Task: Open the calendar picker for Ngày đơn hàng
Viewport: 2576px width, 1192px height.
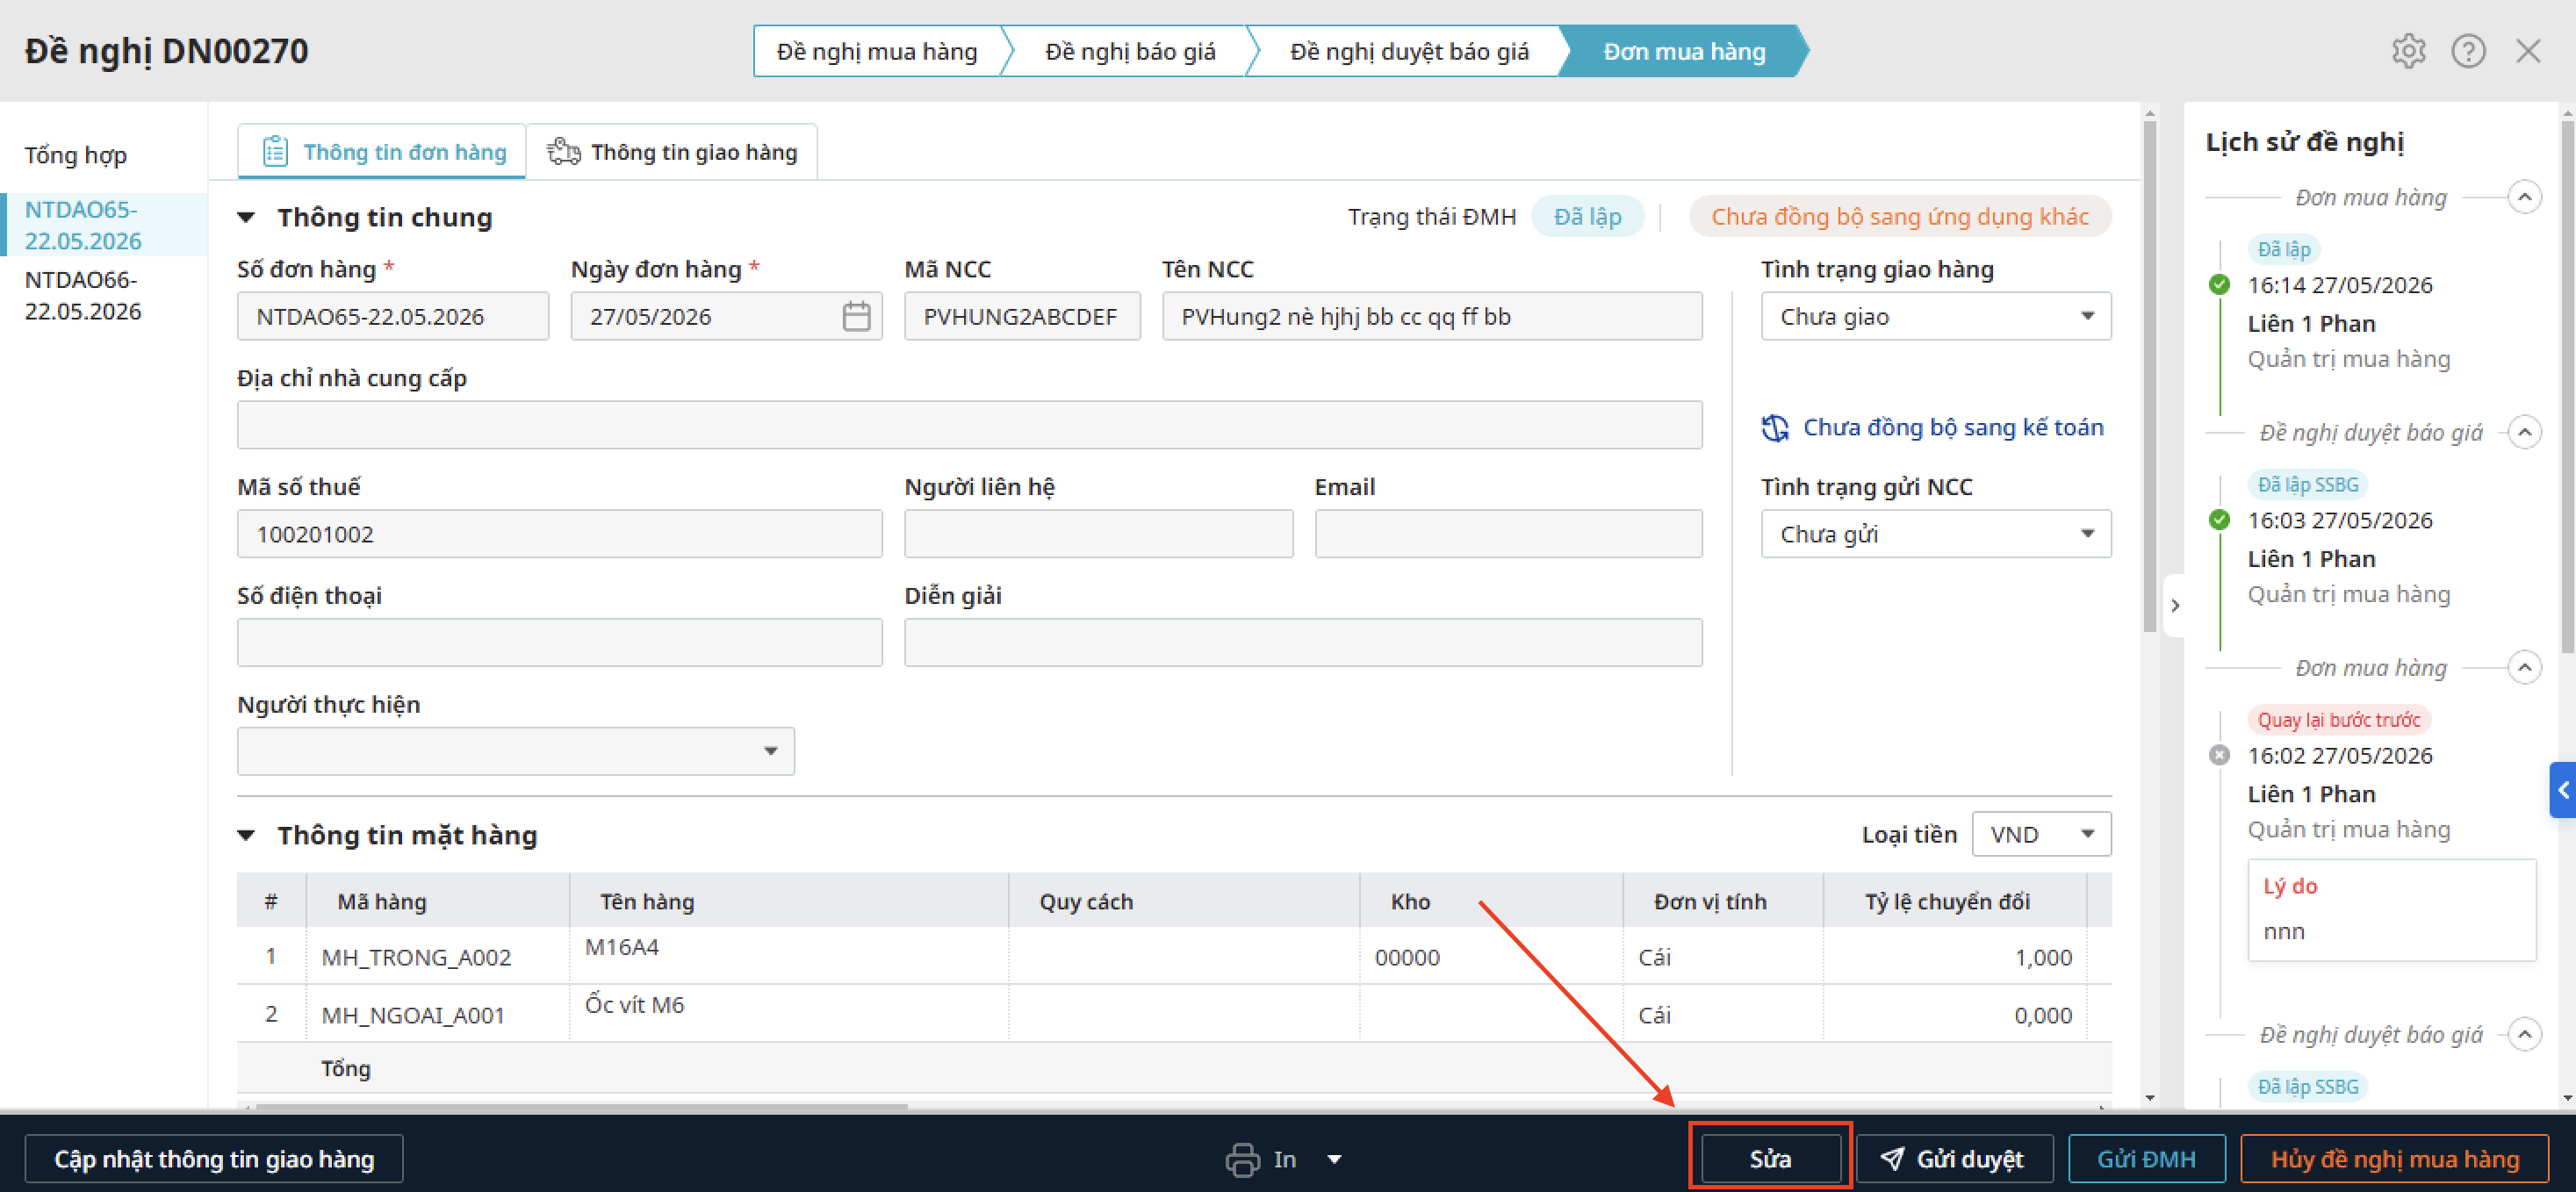Action: point(856,316)
